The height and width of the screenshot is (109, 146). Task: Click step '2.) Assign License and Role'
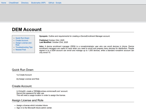28,79
